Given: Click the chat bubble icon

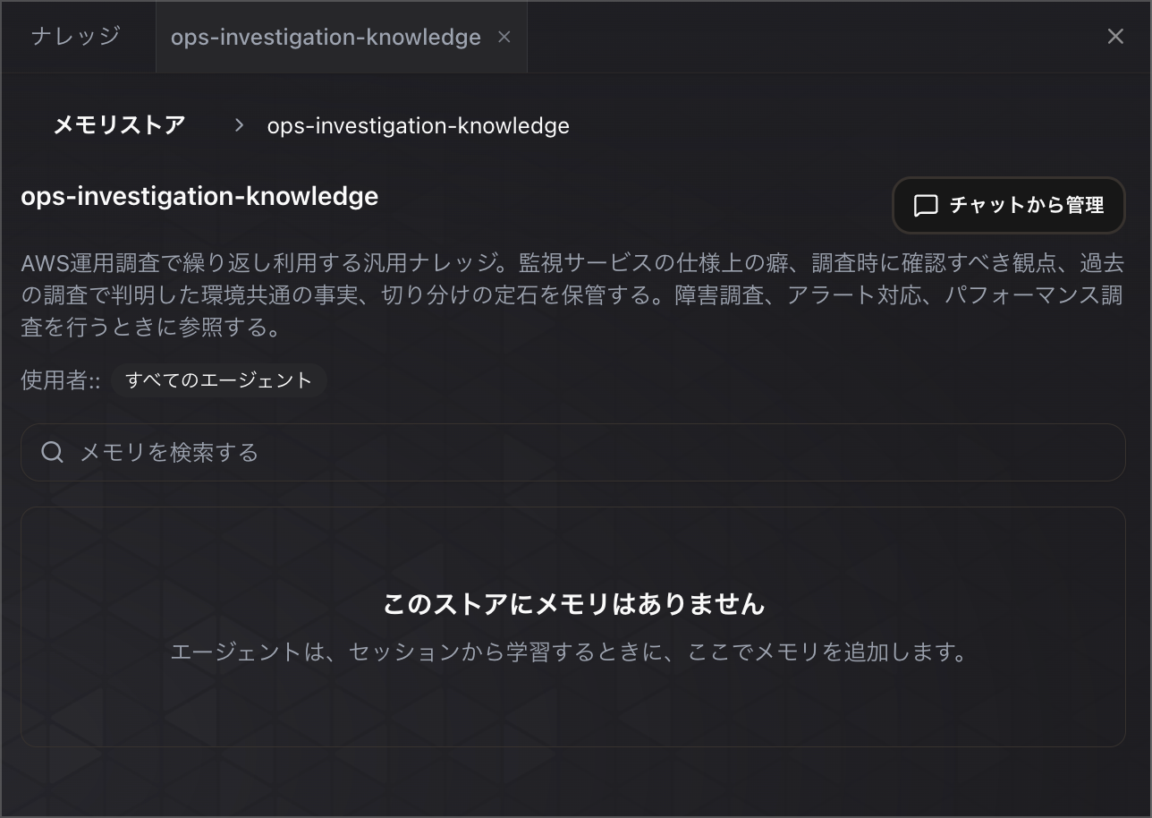Looking at the screenshot, I should point(926,206).
